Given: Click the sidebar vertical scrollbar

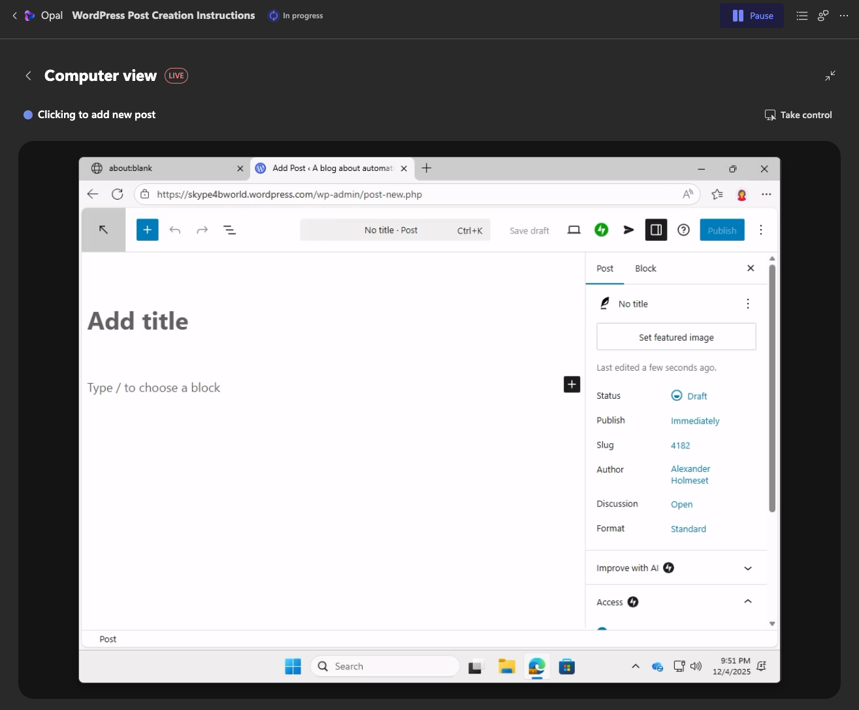Looking at the screenshot, I should coord(772,392).
